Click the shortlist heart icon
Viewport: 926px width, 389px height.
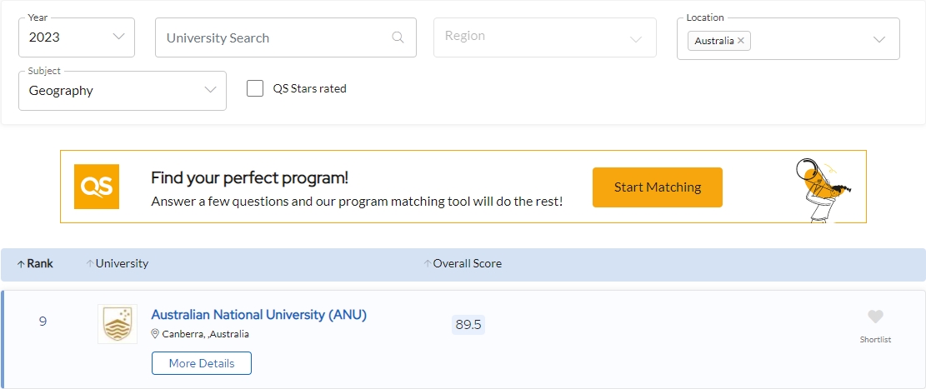tap(875, 317)
